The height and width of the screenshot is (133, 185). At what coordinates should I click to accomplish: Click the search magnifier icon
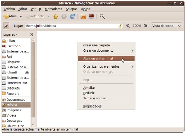(x=102, y=16)
